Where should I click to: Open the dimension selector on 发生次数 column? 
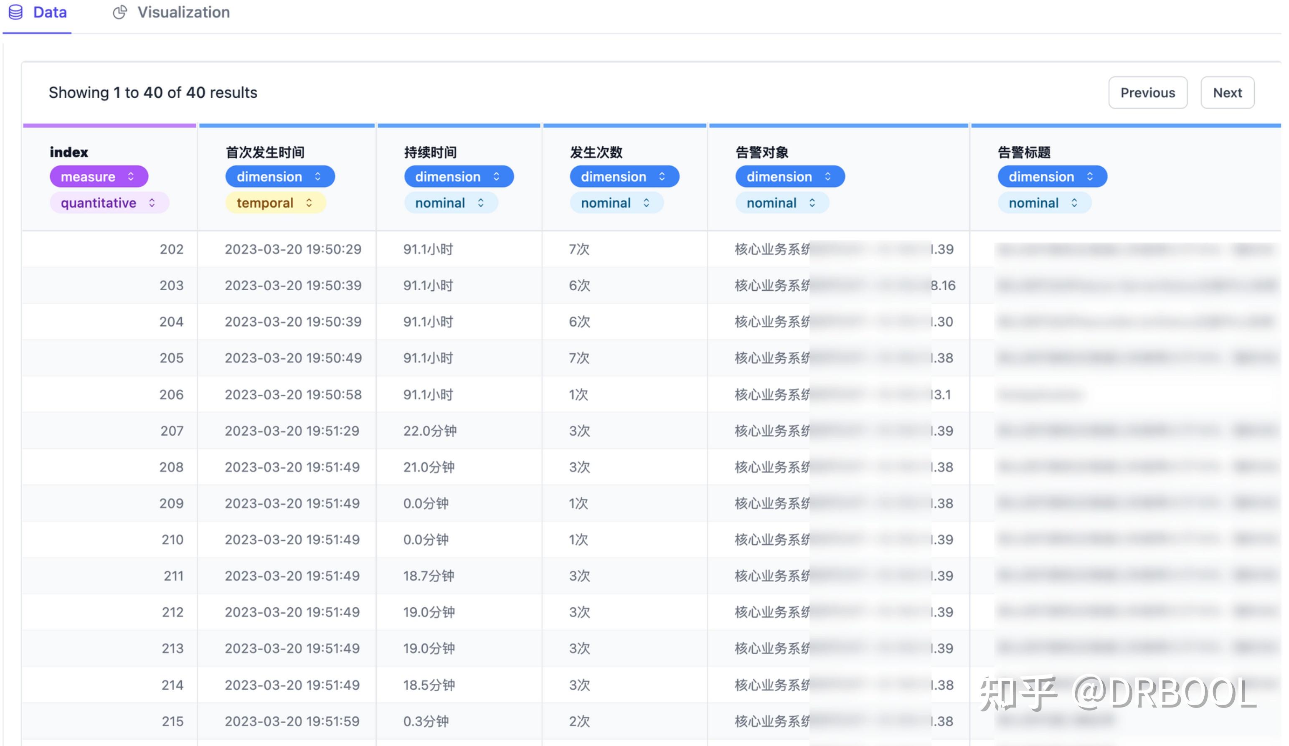coord(624,176)
